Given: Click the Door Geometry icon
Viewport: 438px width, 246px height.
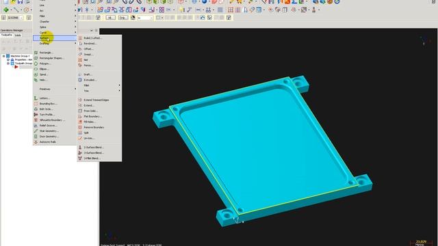Looking at the screenshot, I should [36, 137].
